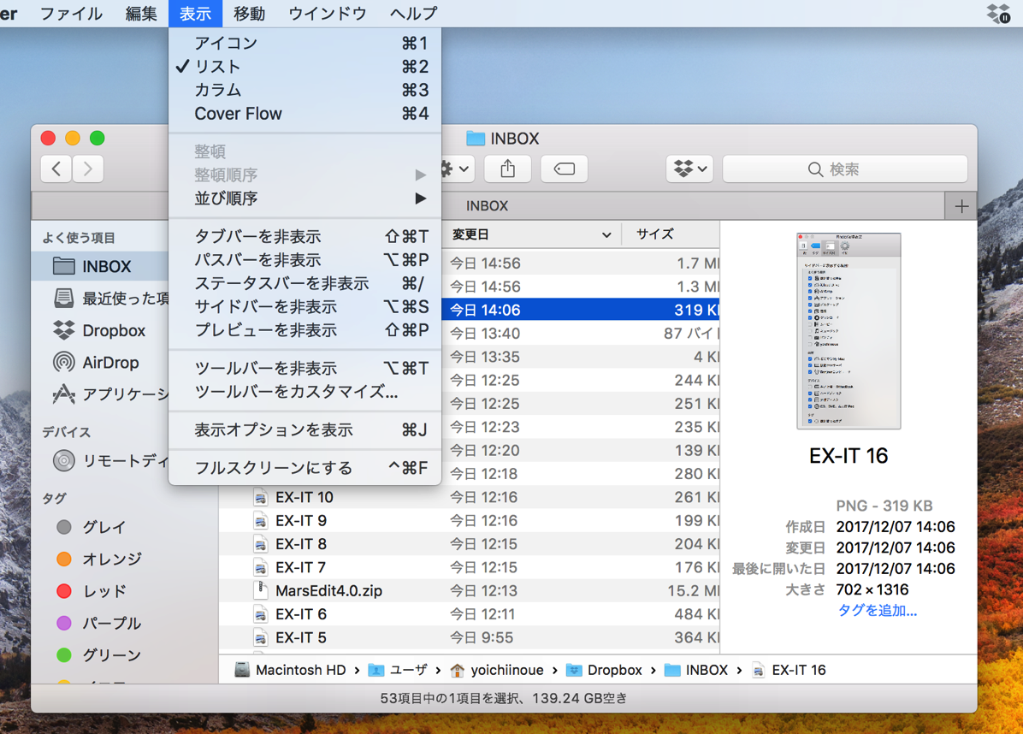Click the Finder back navigation arrow

[x=56, y=169]
